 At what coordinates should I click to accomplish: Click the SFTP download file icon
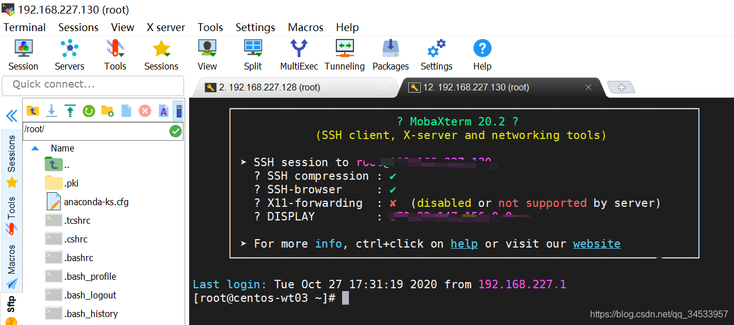(52, 111)
